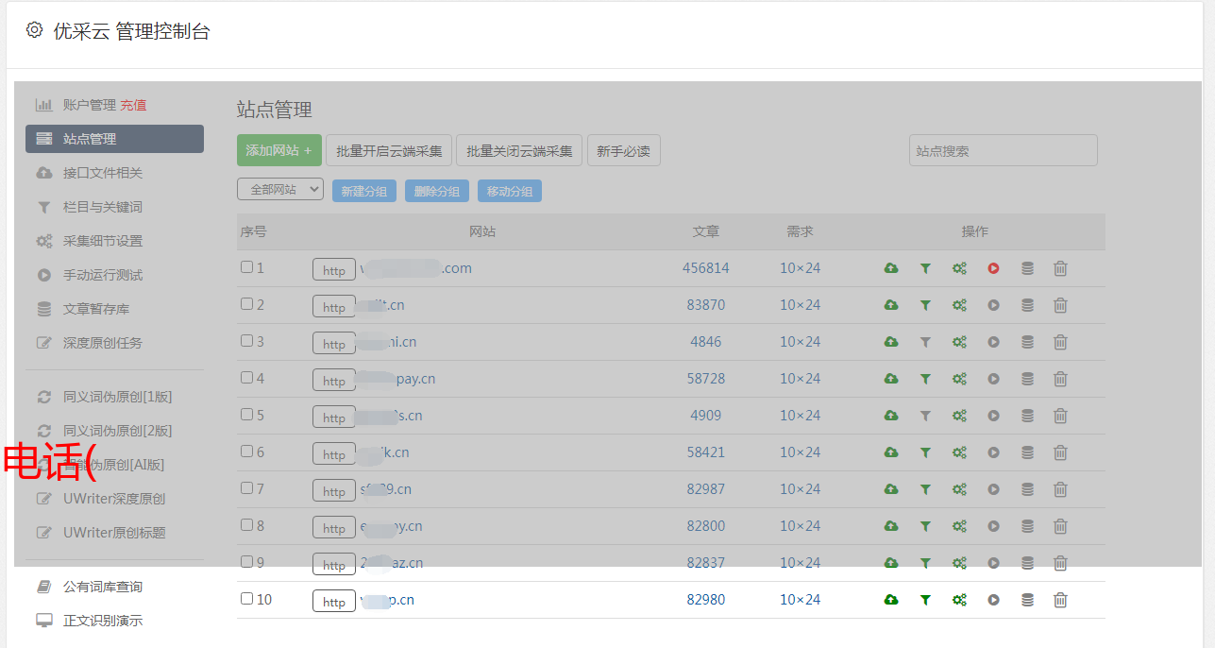Click the trash icon in row 10
This screenshot has height=648, width=1215.
1060,600
